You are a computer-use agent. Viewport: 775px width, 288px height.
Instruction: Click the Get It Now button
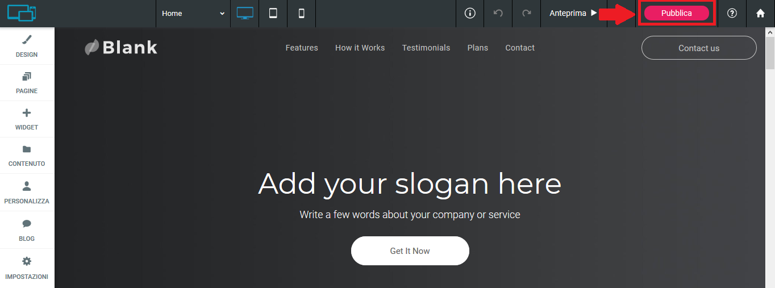click(x=410, y=251)
